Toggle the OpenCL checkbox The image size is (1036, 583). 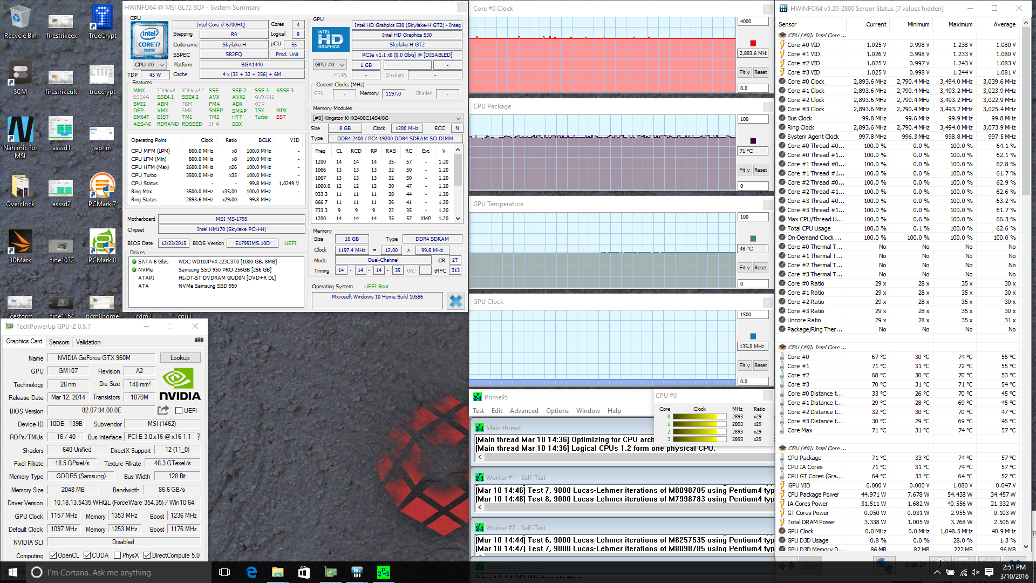point(53,555)
